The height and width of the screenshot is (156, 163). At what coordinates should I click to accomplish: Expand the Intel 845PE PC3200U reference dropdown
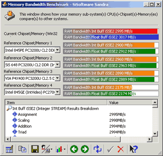57,50
